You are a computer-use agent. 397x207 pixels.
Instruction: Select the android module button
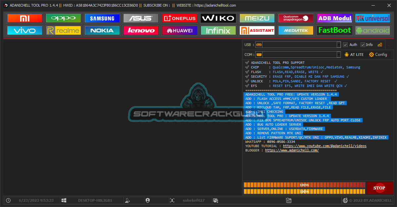[373, 30]
